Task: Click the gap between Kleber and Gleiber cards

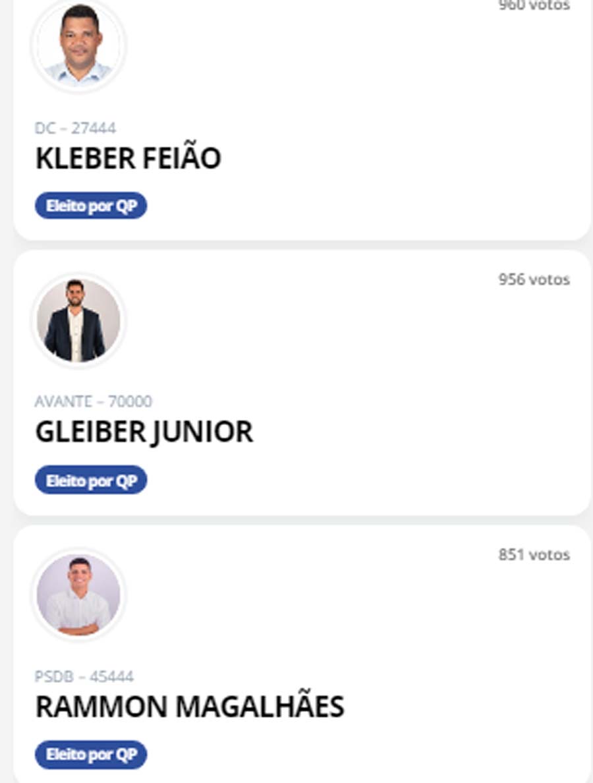Action: (x=296, y=245)
